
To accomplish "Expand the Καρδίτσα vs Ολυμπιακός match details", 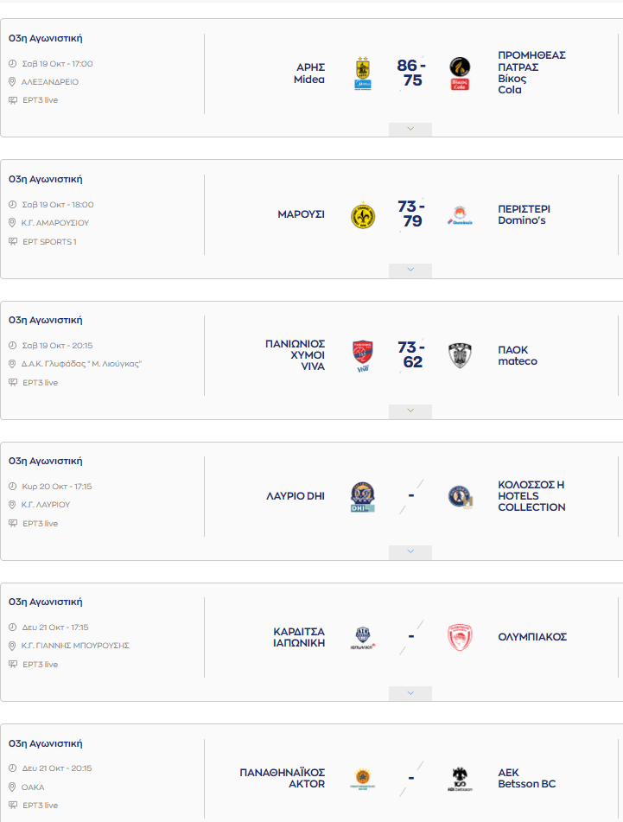I will click(410, 692).
